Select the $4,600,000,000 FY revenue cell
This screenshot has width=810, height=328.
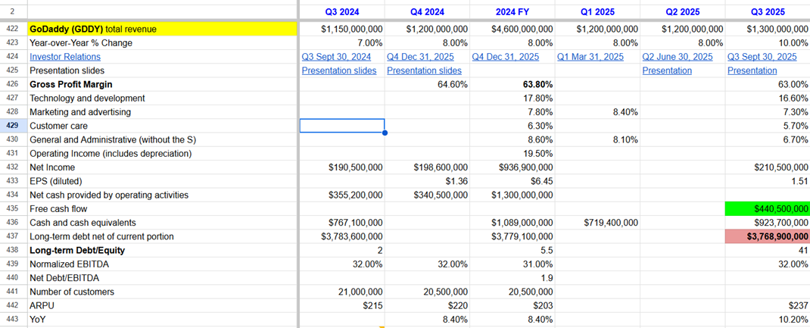coord(512,30)
